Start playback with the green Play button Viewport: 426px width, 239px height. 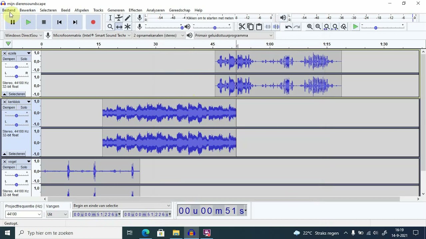(28, 22)
